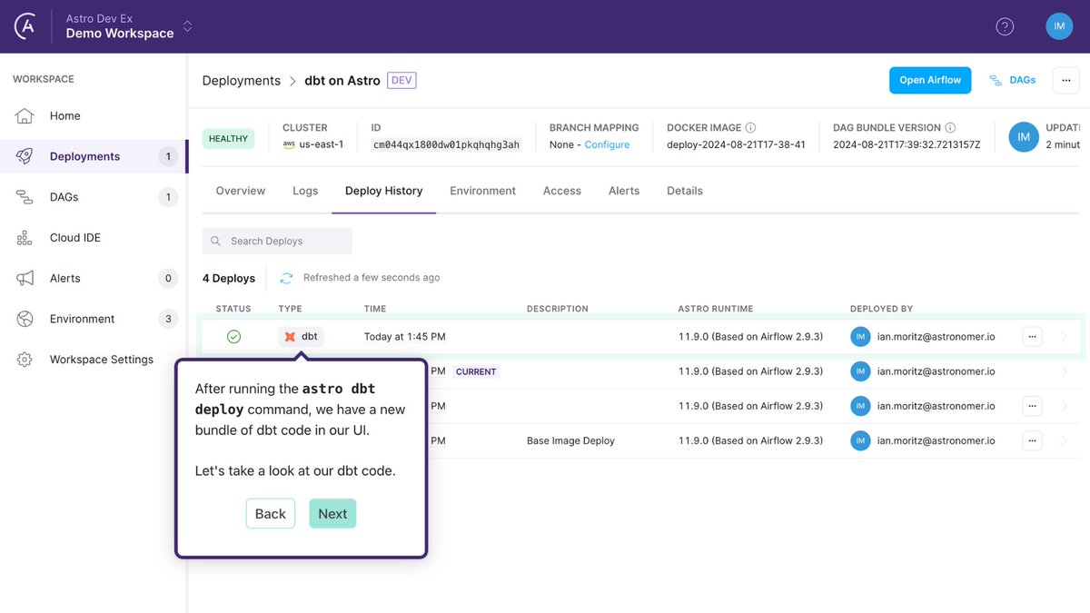The height and width of the screenshot is (613, 1090).
Task: Click the Environment count badge showing 3
Action: point(168,319)
